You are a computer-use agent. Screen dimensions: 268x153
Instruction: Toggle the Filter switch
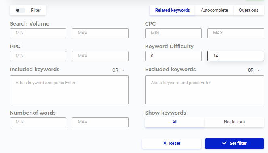click(x=20, y=11)
